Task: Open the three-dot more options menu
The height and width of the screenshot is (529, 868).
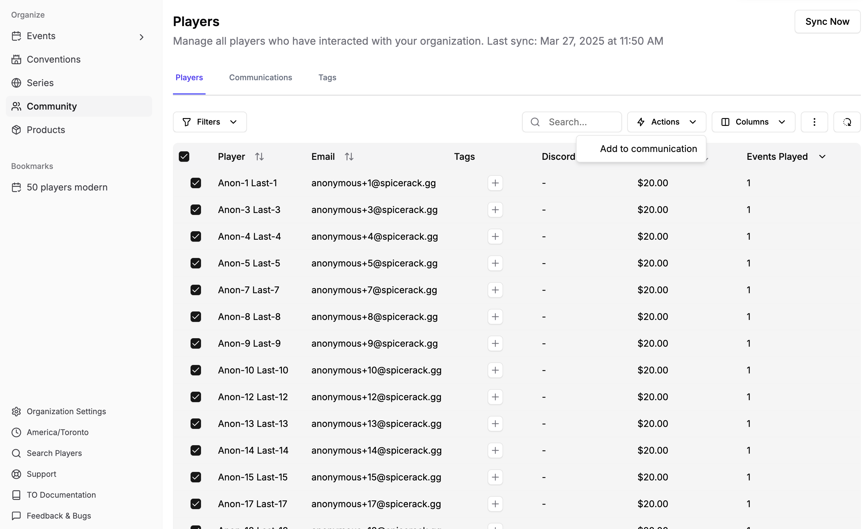Action: tap(814, 122)
